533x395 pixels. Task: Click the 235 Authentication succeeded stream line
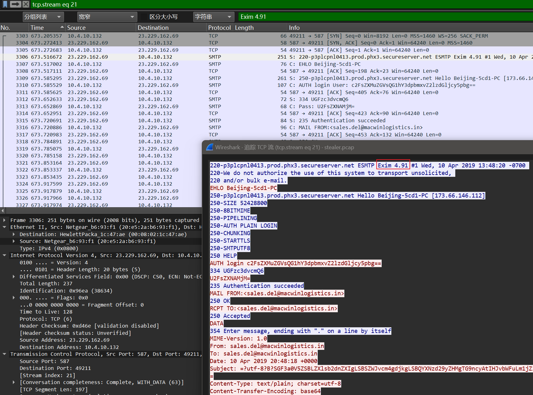coord(257,286)
